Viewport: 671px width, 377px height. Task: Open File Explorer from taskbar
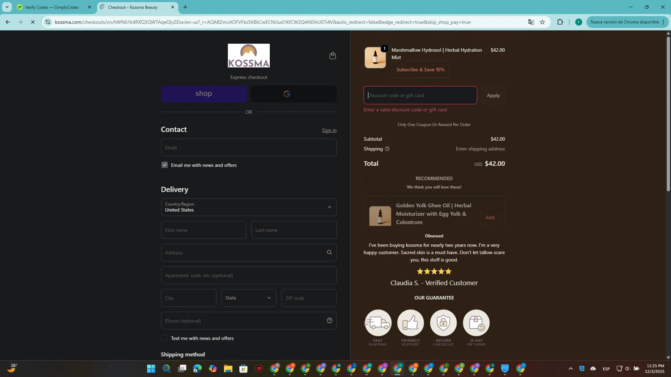228,369
